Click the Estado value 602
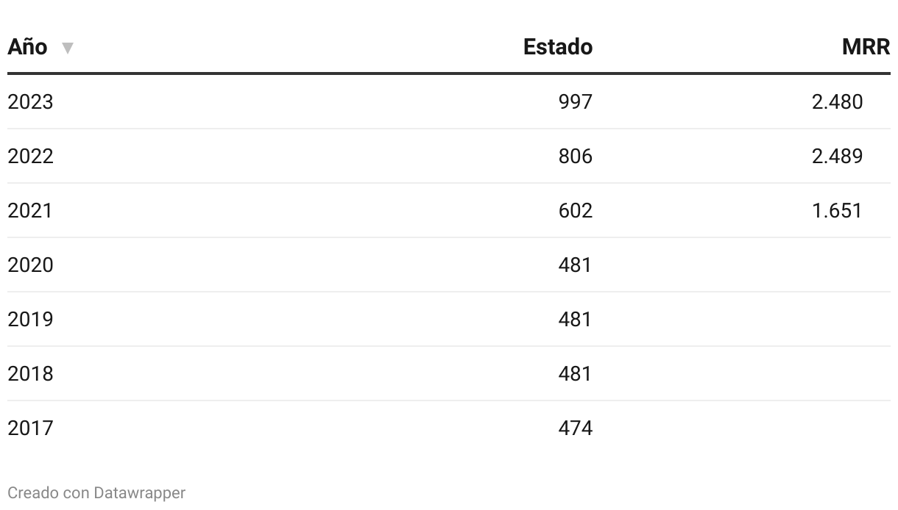The width and height of the screenshot is (898, 510). (x=575, y=210)
